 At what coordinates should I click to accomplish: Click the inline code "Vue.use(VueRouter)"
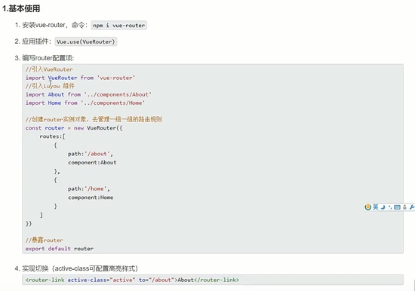click(x=86, y=41)
